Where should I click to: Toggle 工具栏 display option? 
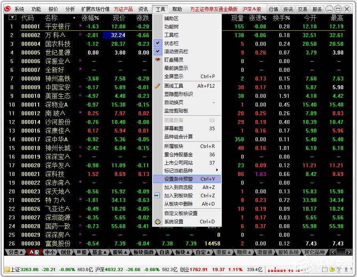tap(187, 35)
